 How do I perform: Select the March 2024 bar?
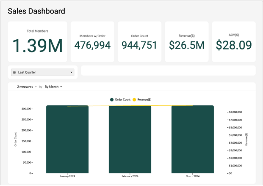point(193,139)
